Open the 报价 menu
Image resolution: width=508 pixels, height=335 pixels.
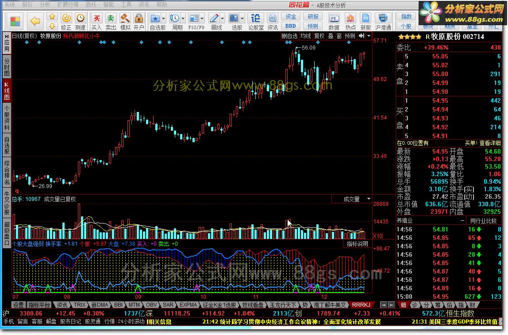click(27, 4)
